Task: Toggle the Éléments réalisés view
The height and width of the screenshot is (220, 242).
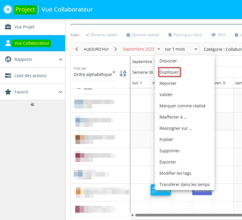Action: (x=143, y=35)
